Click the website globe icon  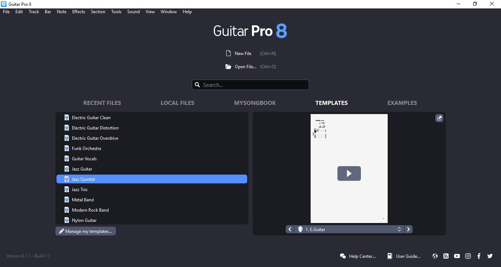coord(435,256)
